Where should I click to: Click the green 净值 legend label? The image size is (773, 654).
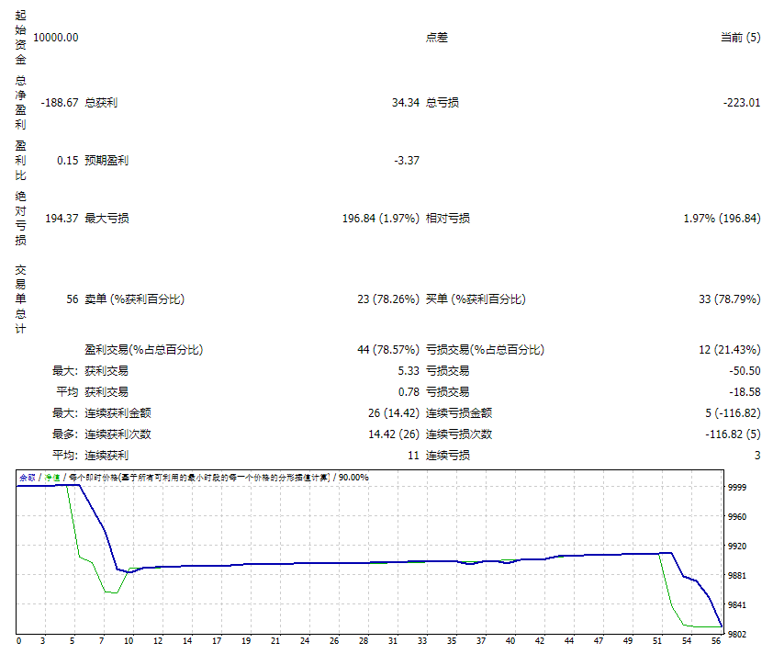(x=53, y=477)
